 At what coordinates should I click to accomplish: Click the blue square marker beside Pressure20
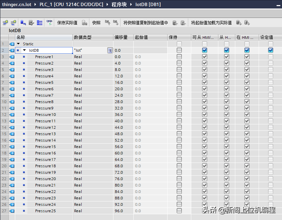(x=24, y=179)
